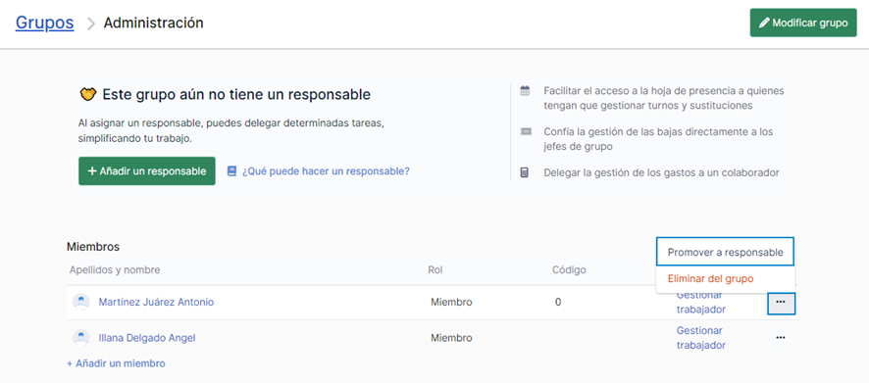
Task: Open ¿Qué puede hacer un responsable? link
Action: tap(326, 171)
